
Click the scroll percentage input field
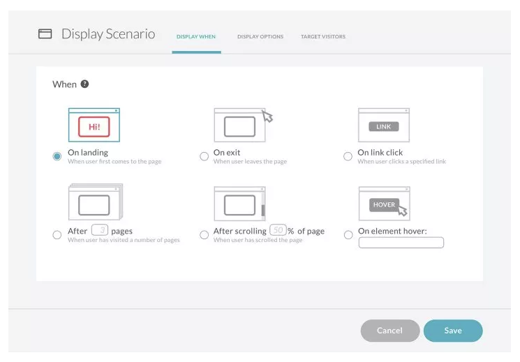click(x=278, y=229)
